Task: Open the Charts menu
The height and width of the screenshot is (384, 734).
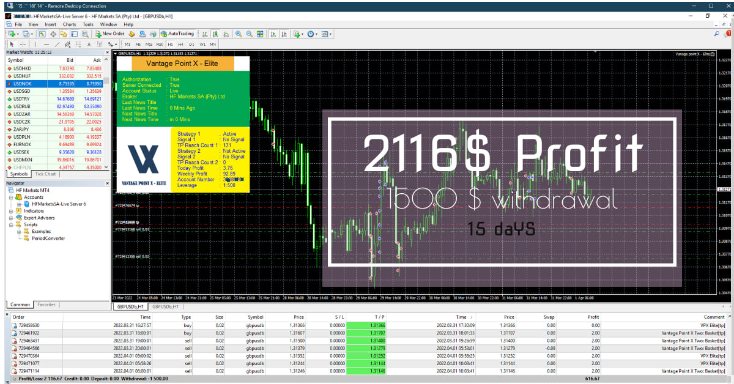Action: tap(69, 24)
